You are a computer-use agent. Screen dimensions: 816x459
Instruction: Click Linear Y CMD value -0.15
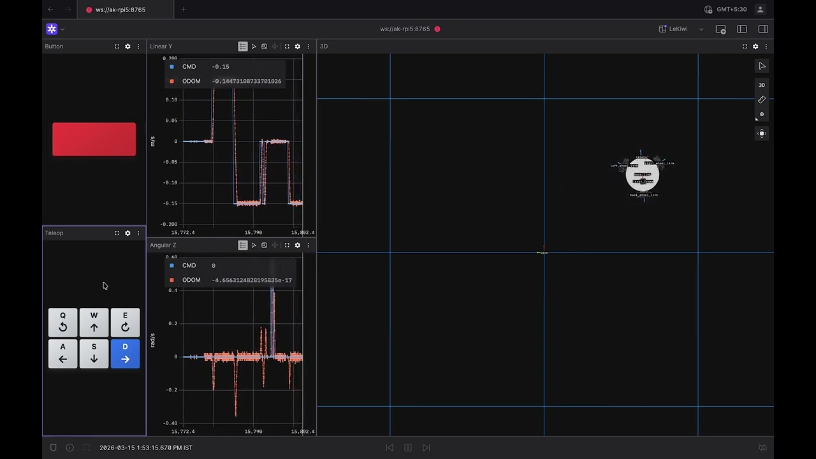tap(221, 67)
